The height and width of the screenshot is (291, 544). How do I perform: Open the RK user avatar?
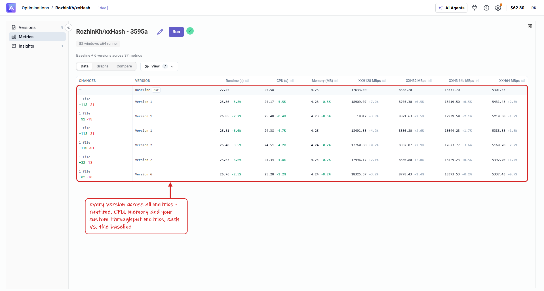pos(534,8)
